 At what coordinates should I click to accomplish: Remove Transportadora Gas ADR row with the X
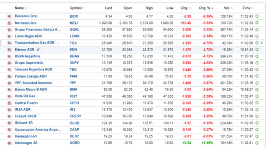pos(261,43)
